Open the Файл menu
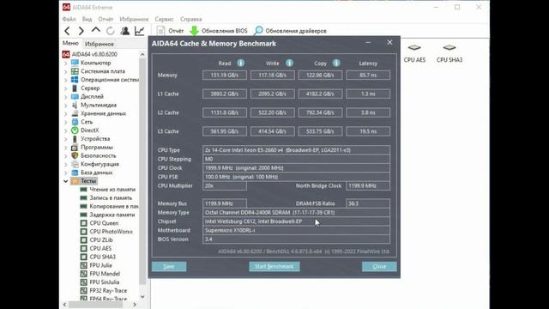549x309 pixels. point(69,19)
